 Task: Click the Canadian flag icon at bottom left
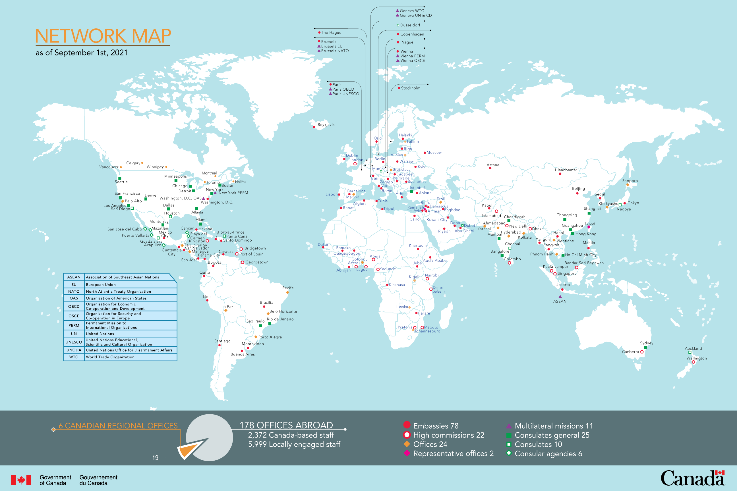tap(21, 480)
